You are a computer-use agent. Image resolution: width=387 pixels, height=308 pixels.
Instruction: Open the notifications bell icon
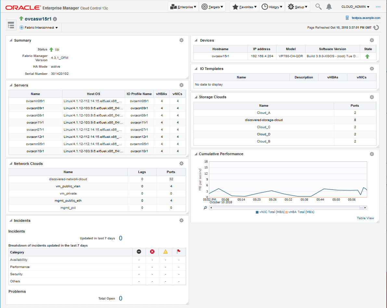coord(329,7)
